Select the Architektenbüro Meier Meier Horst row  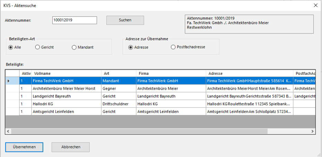tap(66, 89)
